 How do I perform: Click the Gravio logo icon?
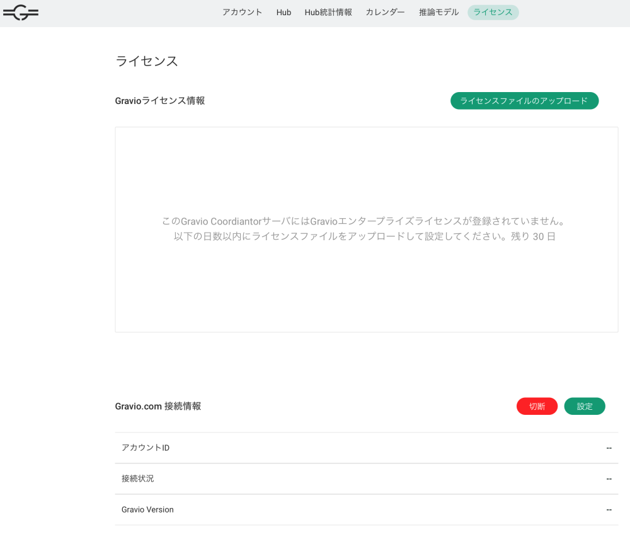pos(21,13)
